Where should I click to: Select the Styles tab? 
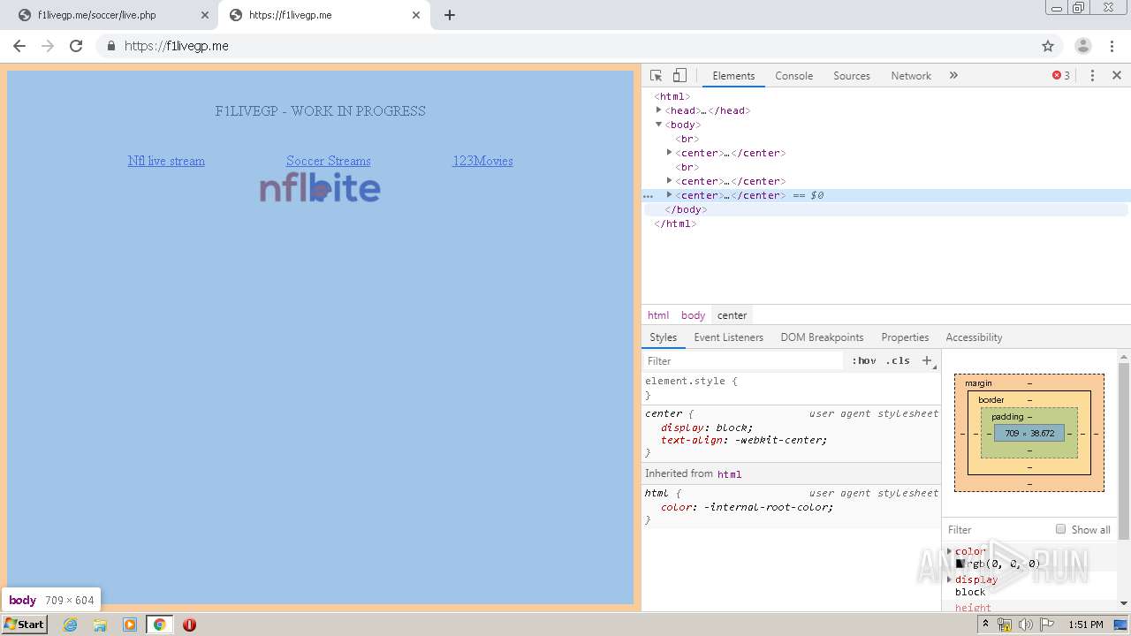[x=663, y=337]
